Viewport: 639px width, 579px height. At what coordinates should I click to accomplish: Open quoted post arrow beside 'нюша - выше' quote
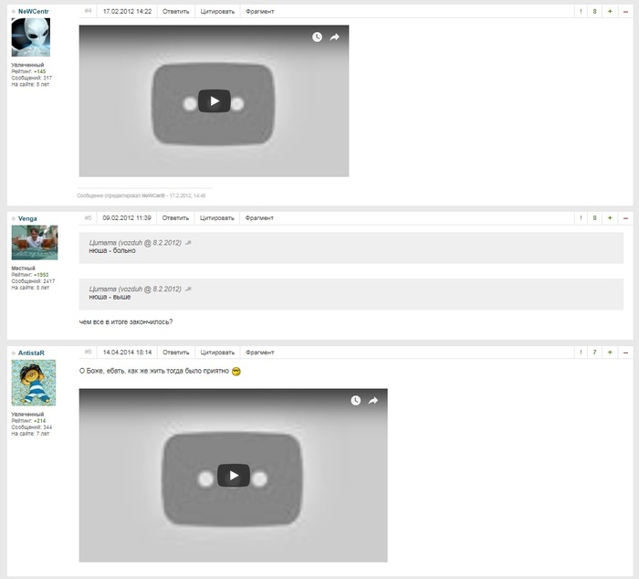pos(188,289)
